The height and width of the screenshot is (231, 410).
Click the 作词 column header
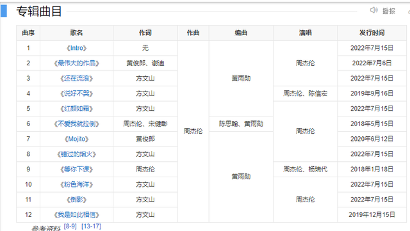[x=145, y=33]
